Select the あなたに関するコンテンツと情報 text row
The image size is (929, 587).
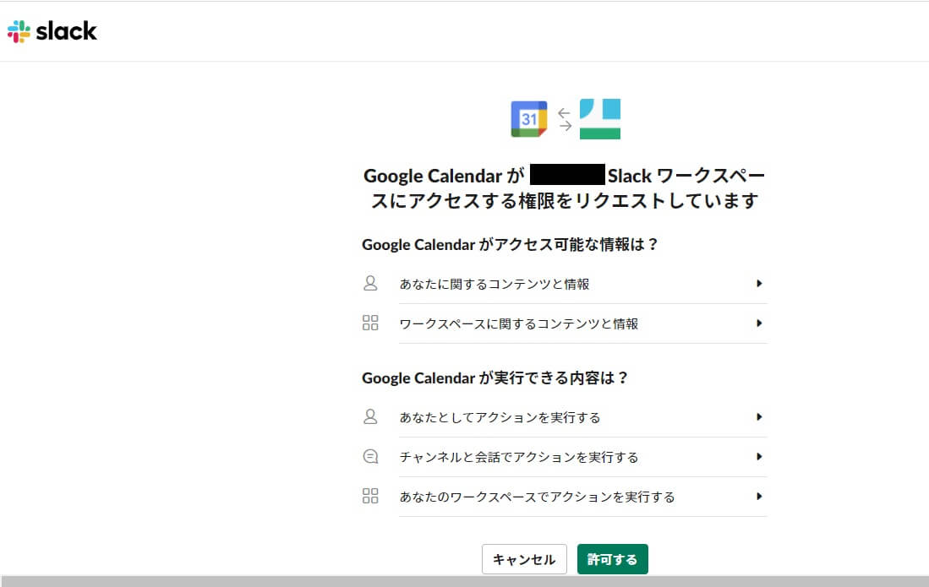click(x=495, y=285)
